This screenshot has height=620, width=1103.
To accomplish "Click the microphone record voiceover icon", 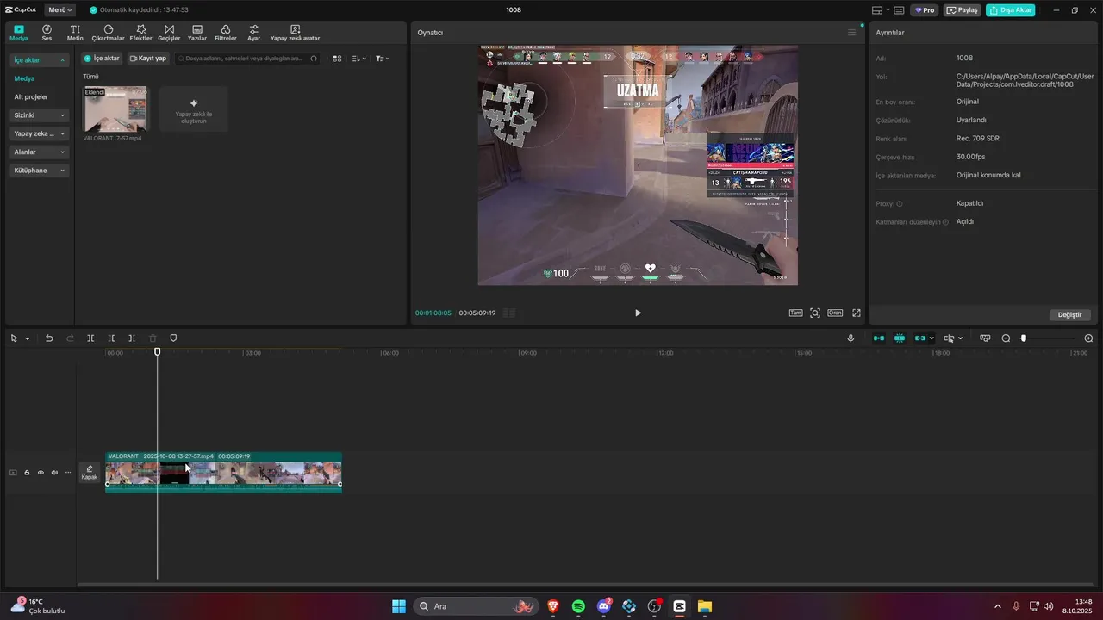I will click(851, 338).
